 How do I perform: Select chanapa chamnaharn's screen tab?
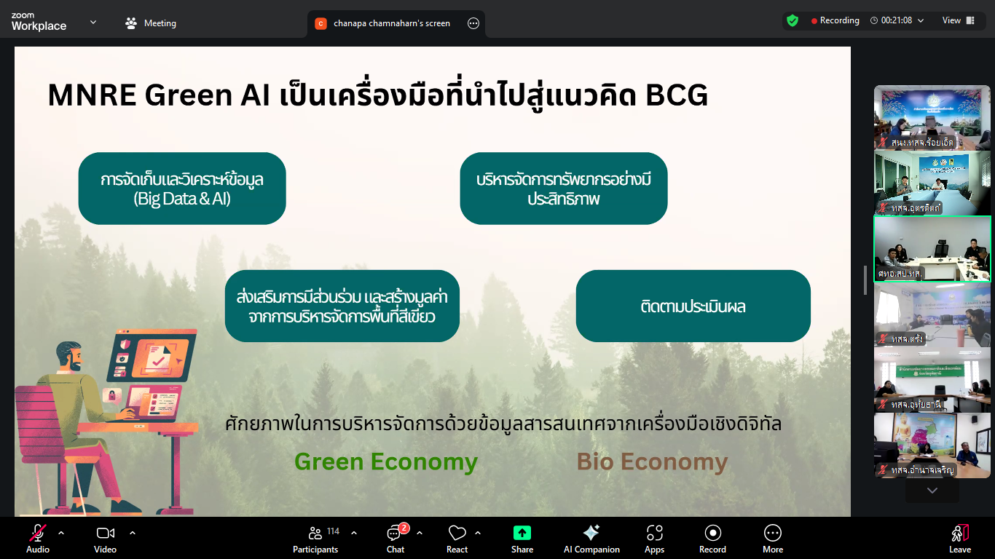(x=391, y=23)
